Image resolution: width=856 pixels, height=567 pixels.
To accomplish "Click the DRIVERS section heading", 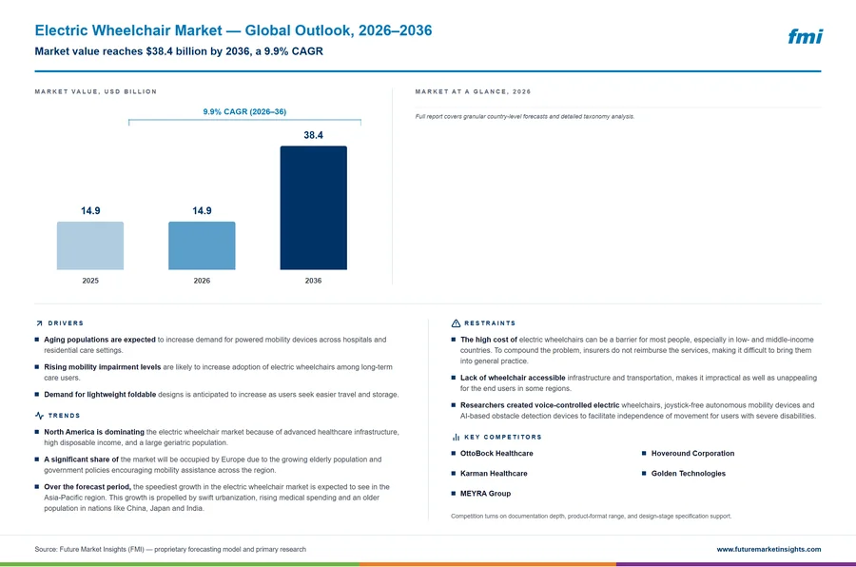I will pyautogui.click(x=66, y=323).
